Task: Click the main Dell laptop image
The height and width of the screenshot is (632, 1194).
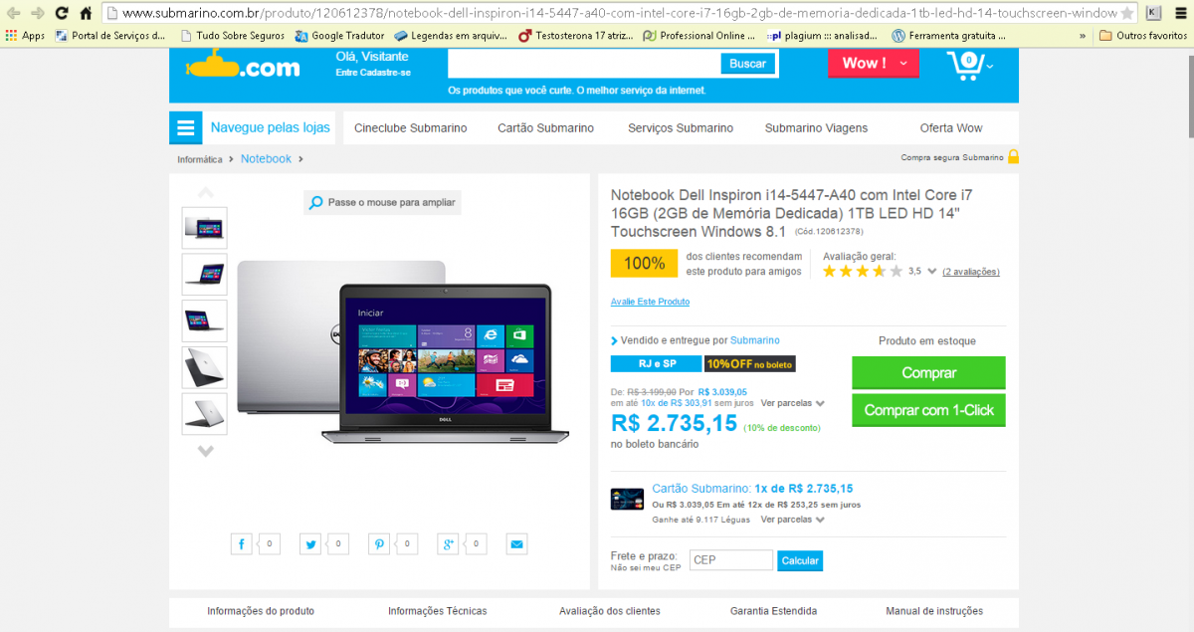Action: click(x=403, y=350)
